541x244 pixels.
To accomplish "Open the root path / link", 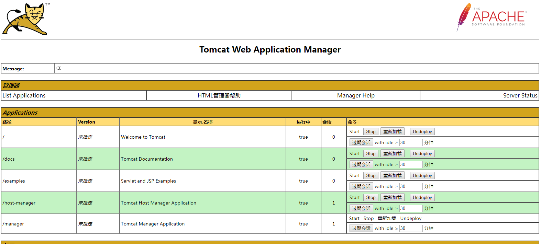I will click(3, 137).
